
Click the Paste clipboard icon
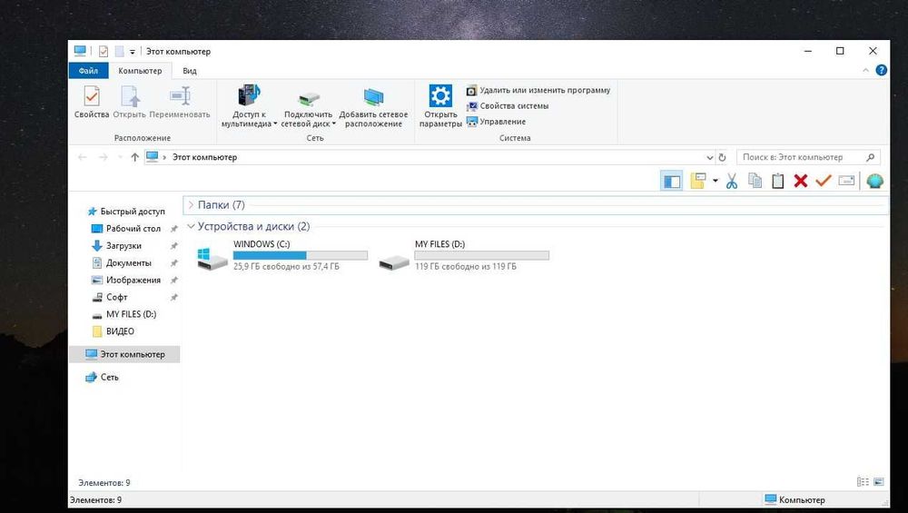(x=778, y=182)
